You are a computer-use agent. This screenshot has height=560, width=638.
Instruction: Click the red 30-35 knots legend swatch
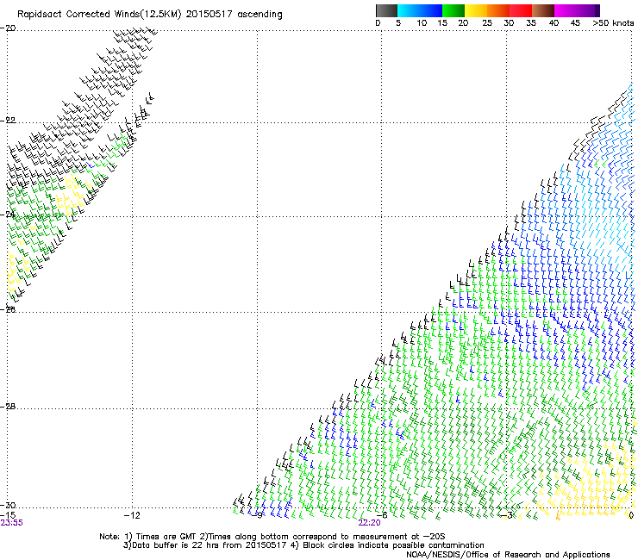pyautogui.click(x=521, y=10)
